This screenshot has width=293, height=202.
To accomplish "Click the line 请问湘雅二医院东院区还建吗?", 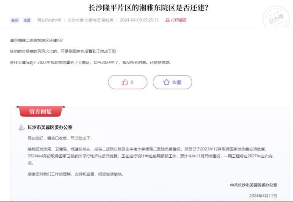I will [36, 40].
